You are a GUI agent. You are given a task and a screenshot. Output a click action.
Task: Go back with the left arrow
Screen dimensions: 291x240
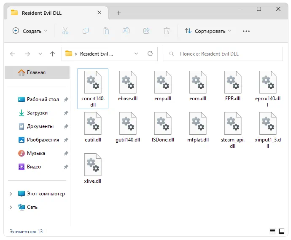tap(13, 54)
